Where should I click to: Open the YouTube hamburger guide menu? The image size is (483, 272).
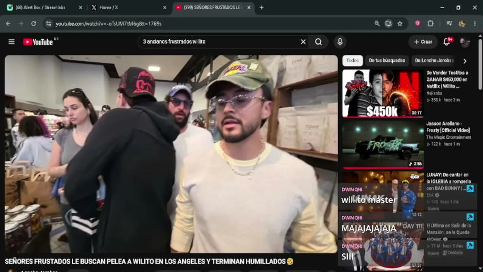[12, 42]
